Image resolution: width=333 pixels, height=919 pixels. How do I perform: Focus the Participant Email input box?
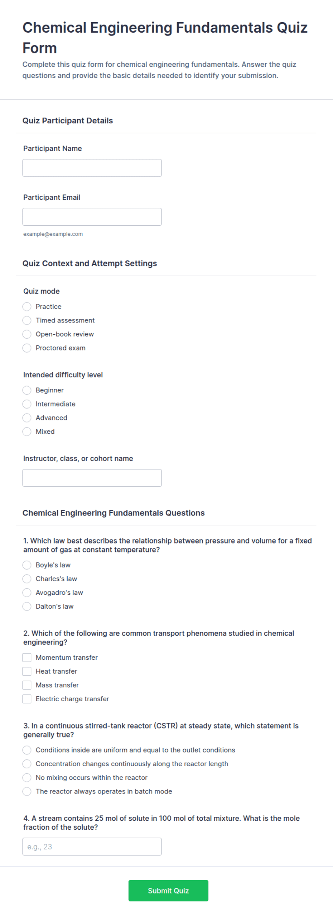(x=92, y=216)
